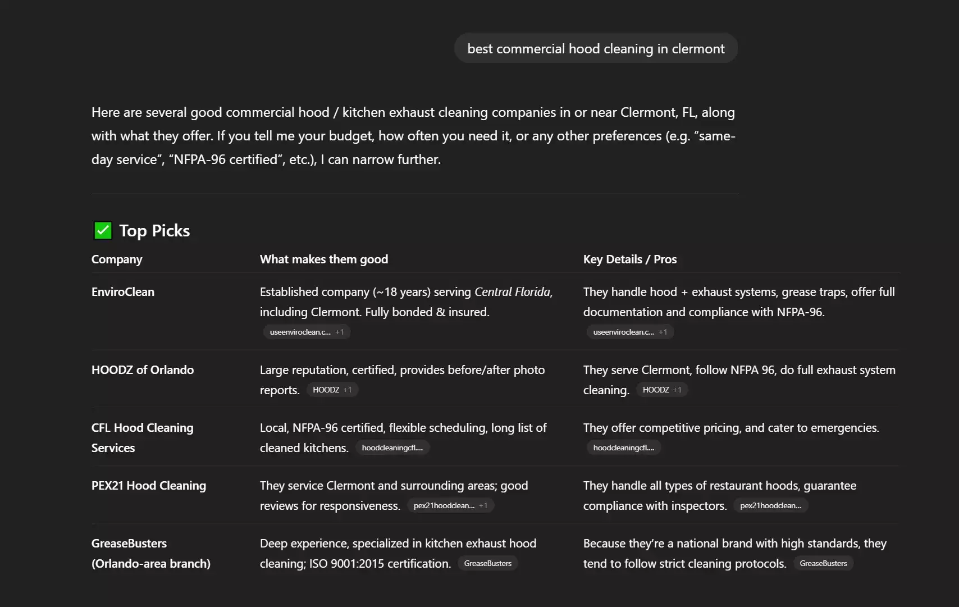Open hoodcleaningcfl citation after 'cleaned kitchens.'

(392, 448)
